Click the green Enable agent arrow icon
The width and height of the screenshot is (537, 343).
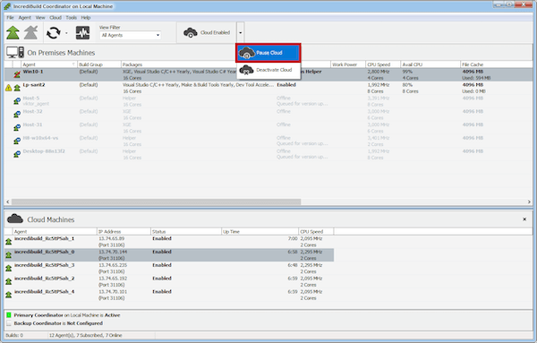pyautogui.click(x=13, y=33)
